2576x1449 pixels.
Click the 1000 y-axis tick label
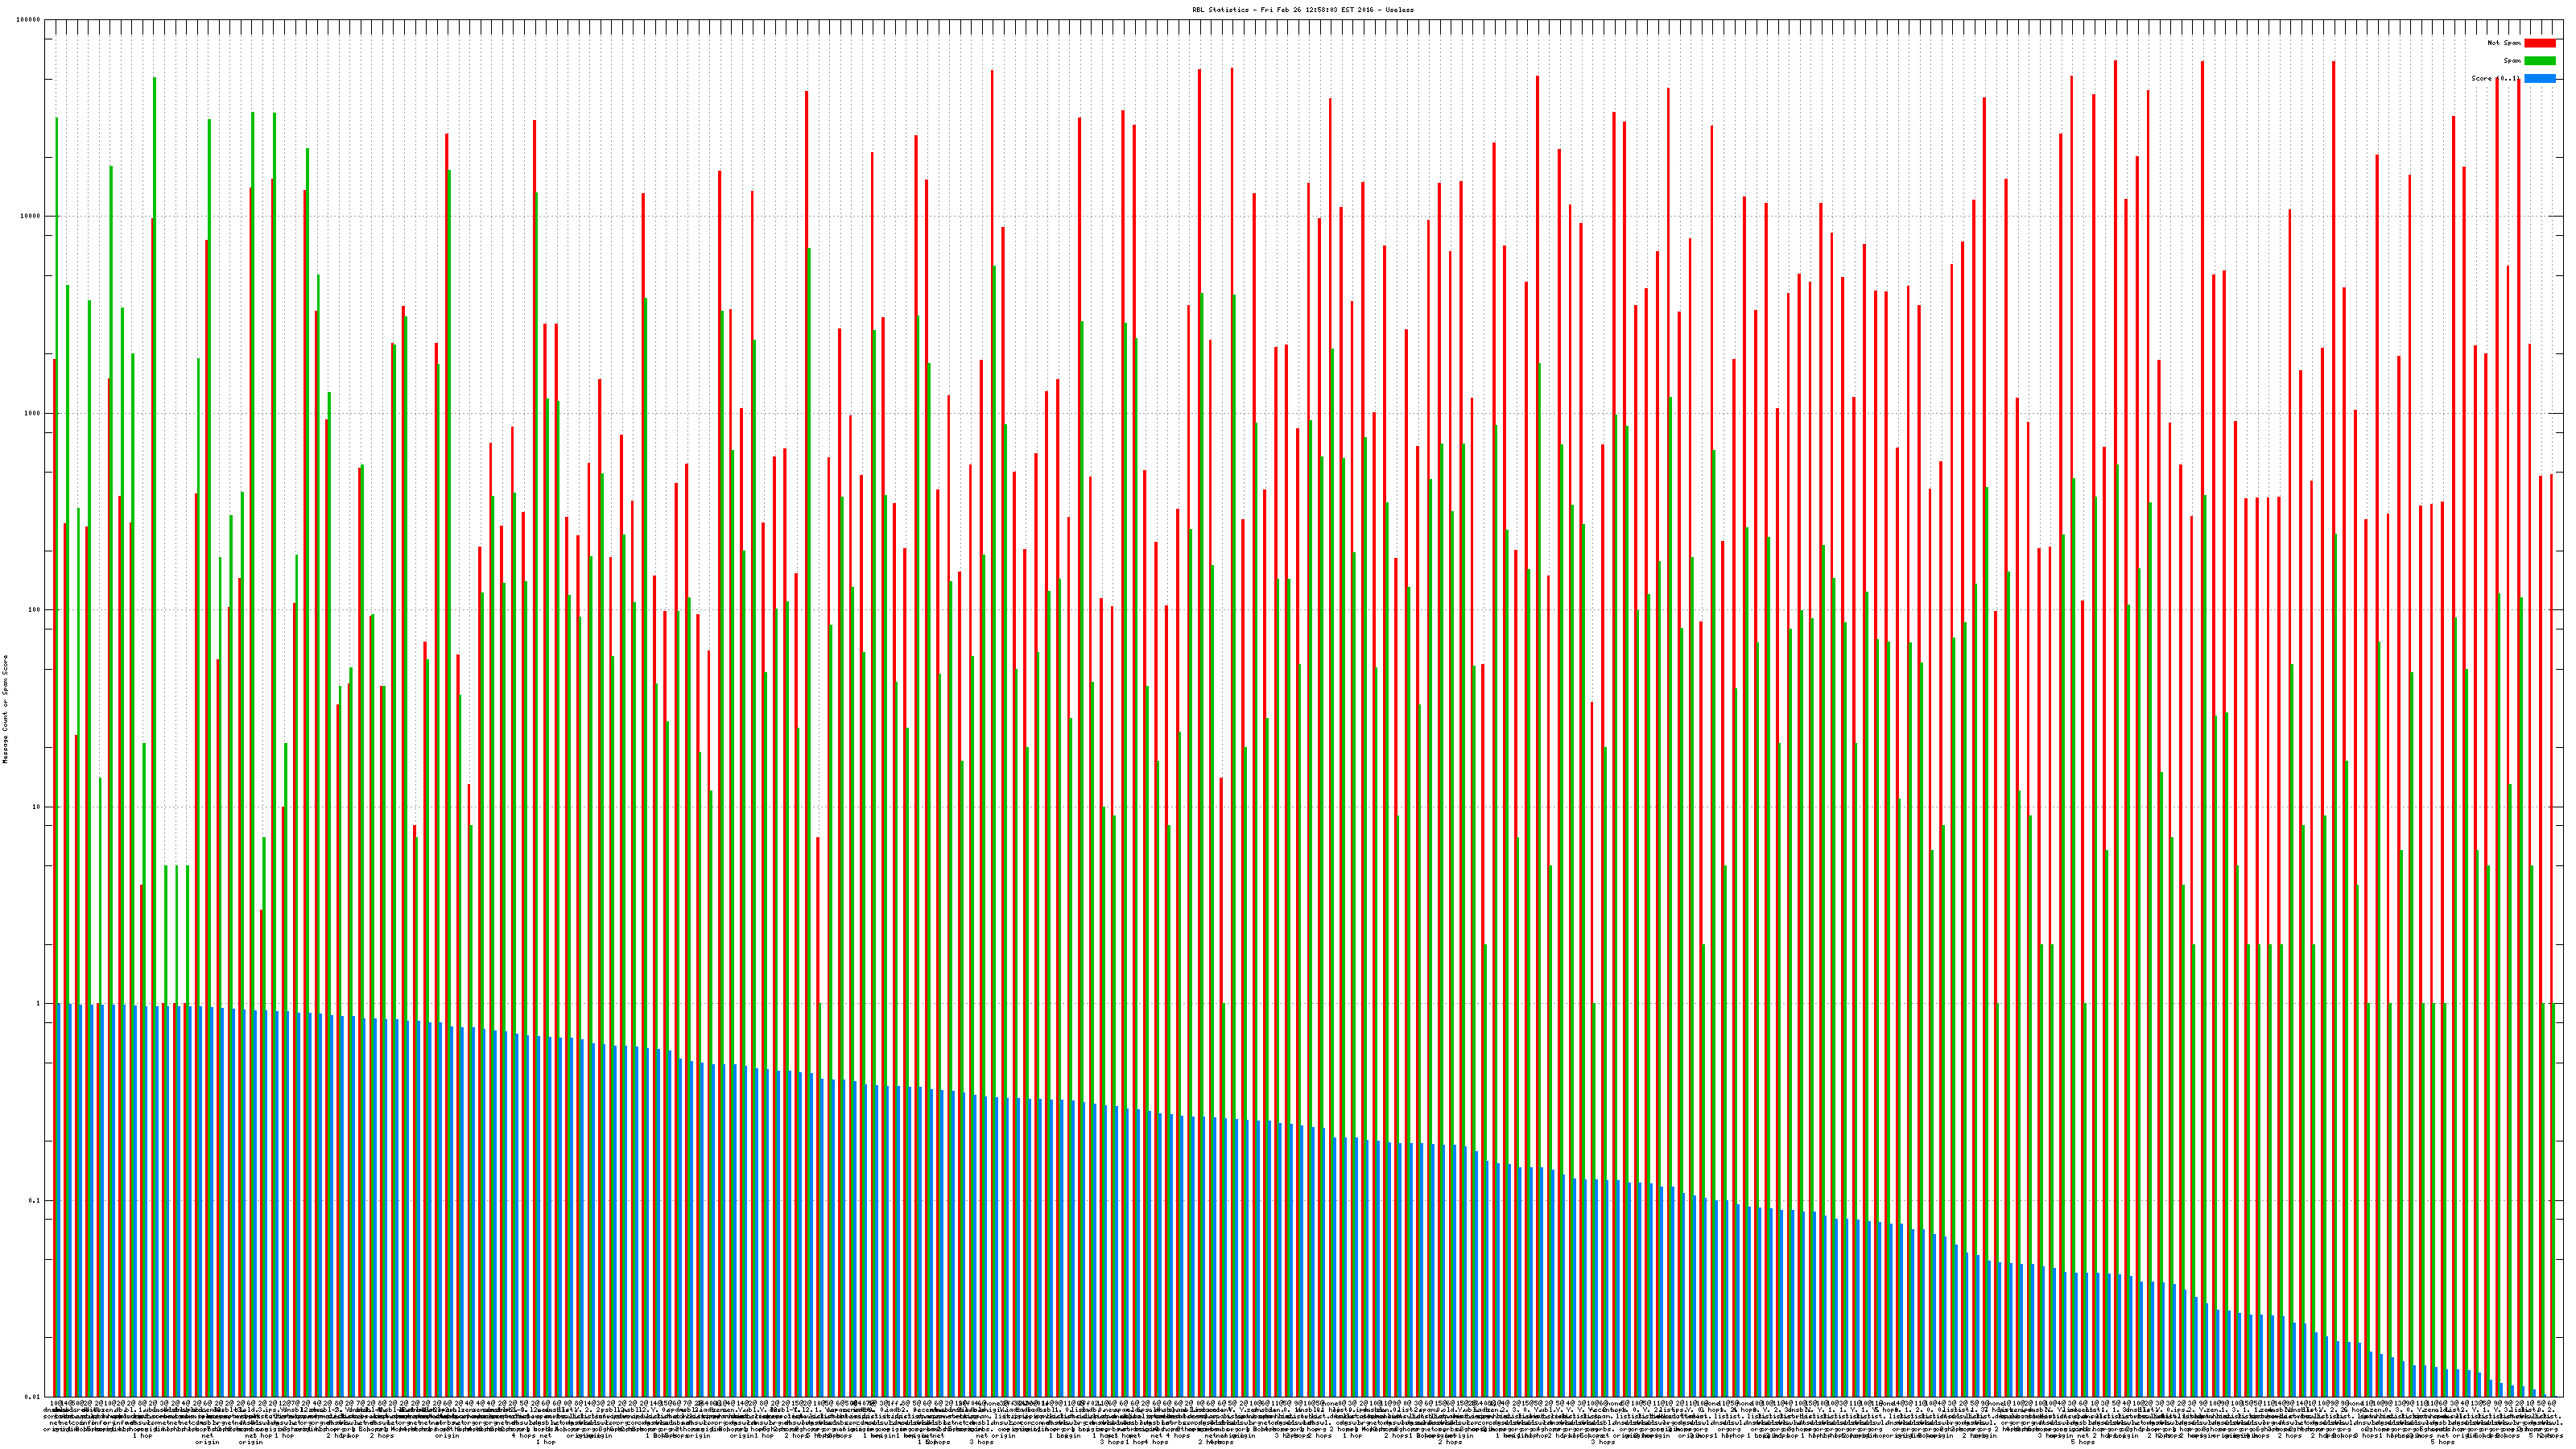(x=34, y=413)
